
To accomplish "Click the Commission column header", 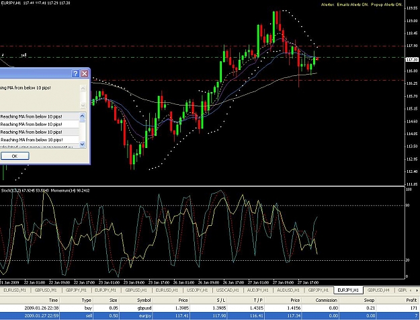I will pos(321,300).
